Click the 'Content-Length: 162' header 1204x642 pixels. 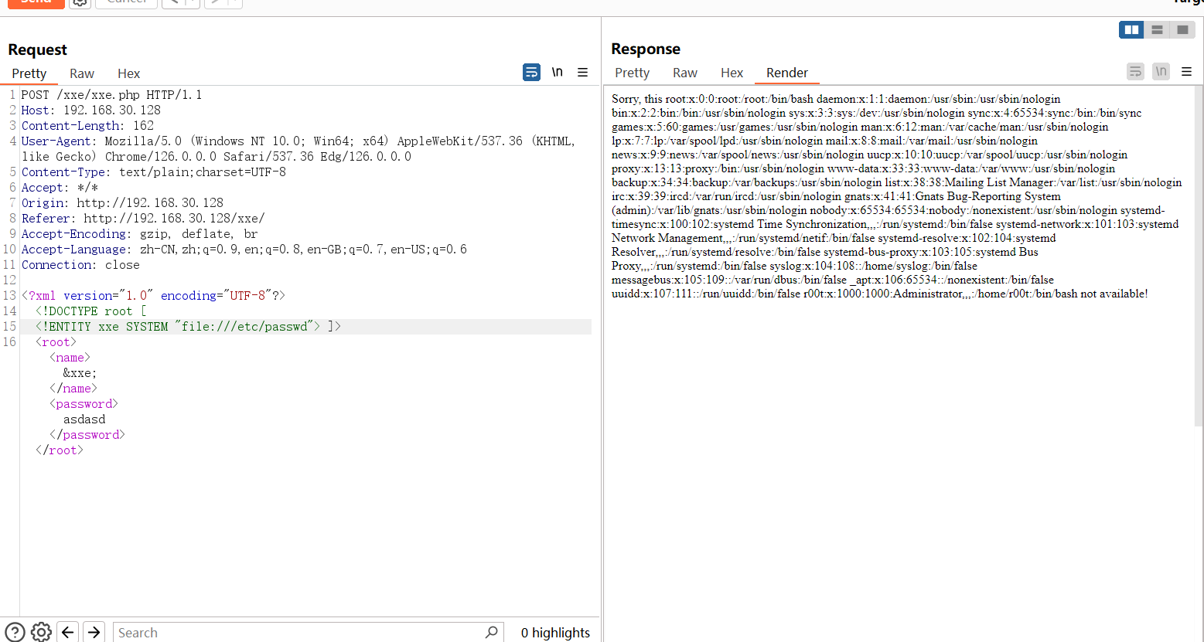(87, 126)
